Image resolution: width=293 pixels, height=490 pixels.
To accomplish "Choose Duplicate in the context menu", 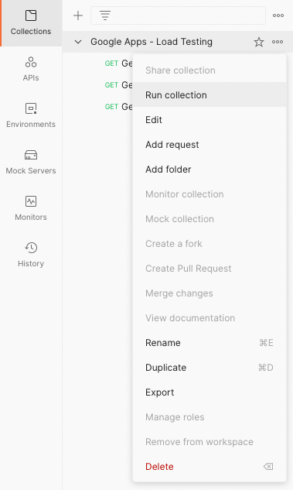I will click(x=210, y=368).
